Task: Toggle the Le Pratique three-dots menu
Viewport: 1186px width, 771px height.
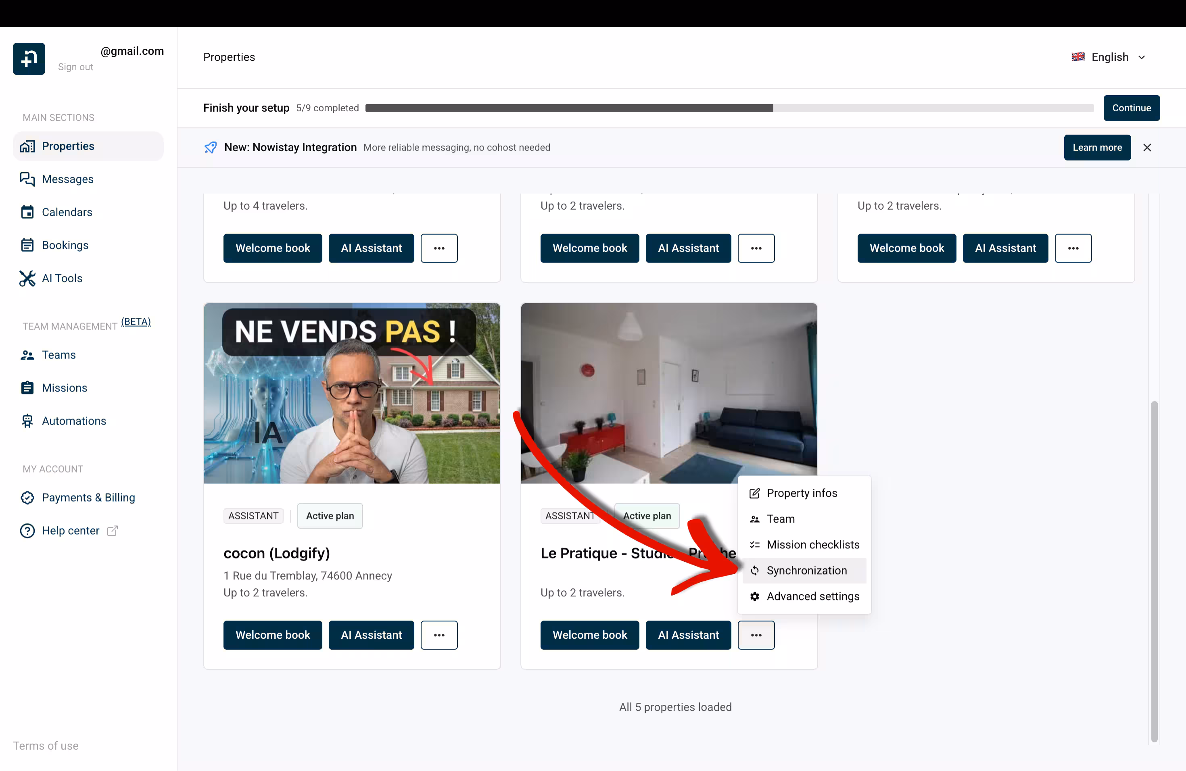Action: point(756,635)
